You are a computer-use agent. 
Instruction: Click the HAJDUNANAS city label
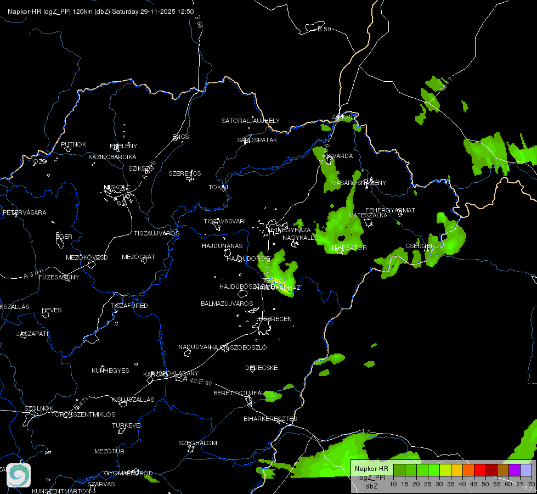pos(222,246)
